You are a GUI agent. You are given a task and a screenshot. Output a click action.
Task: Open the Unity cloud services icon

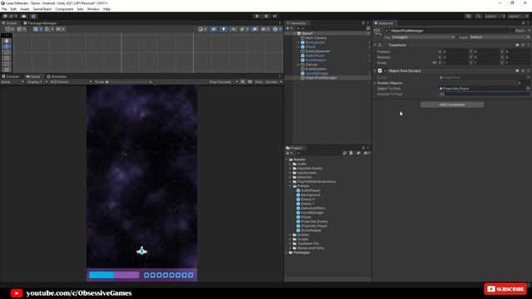point(24,16)
